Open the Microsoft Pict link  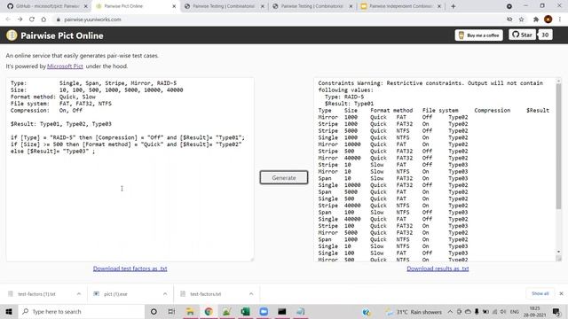click(x=65, y=66)
